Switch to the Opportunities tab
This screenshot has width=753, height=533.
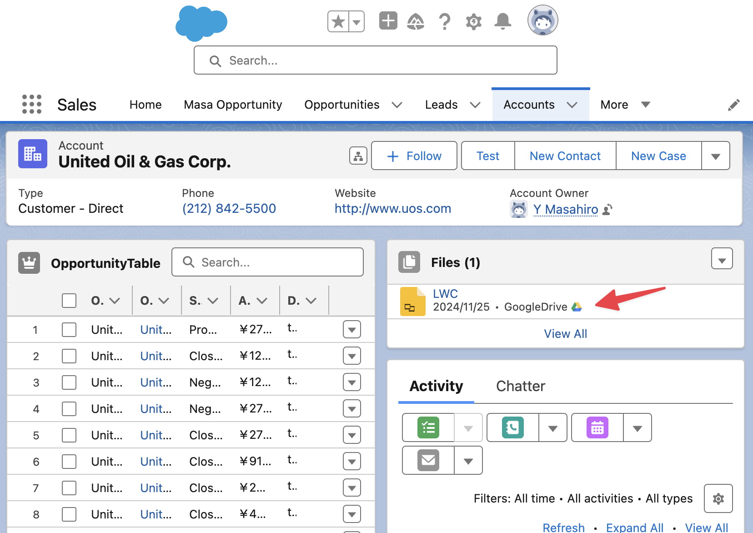(x=342, y=105)
